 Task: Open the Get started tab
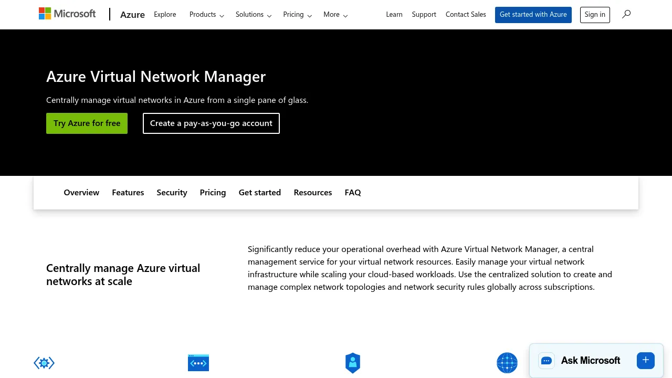click(260, 193)
